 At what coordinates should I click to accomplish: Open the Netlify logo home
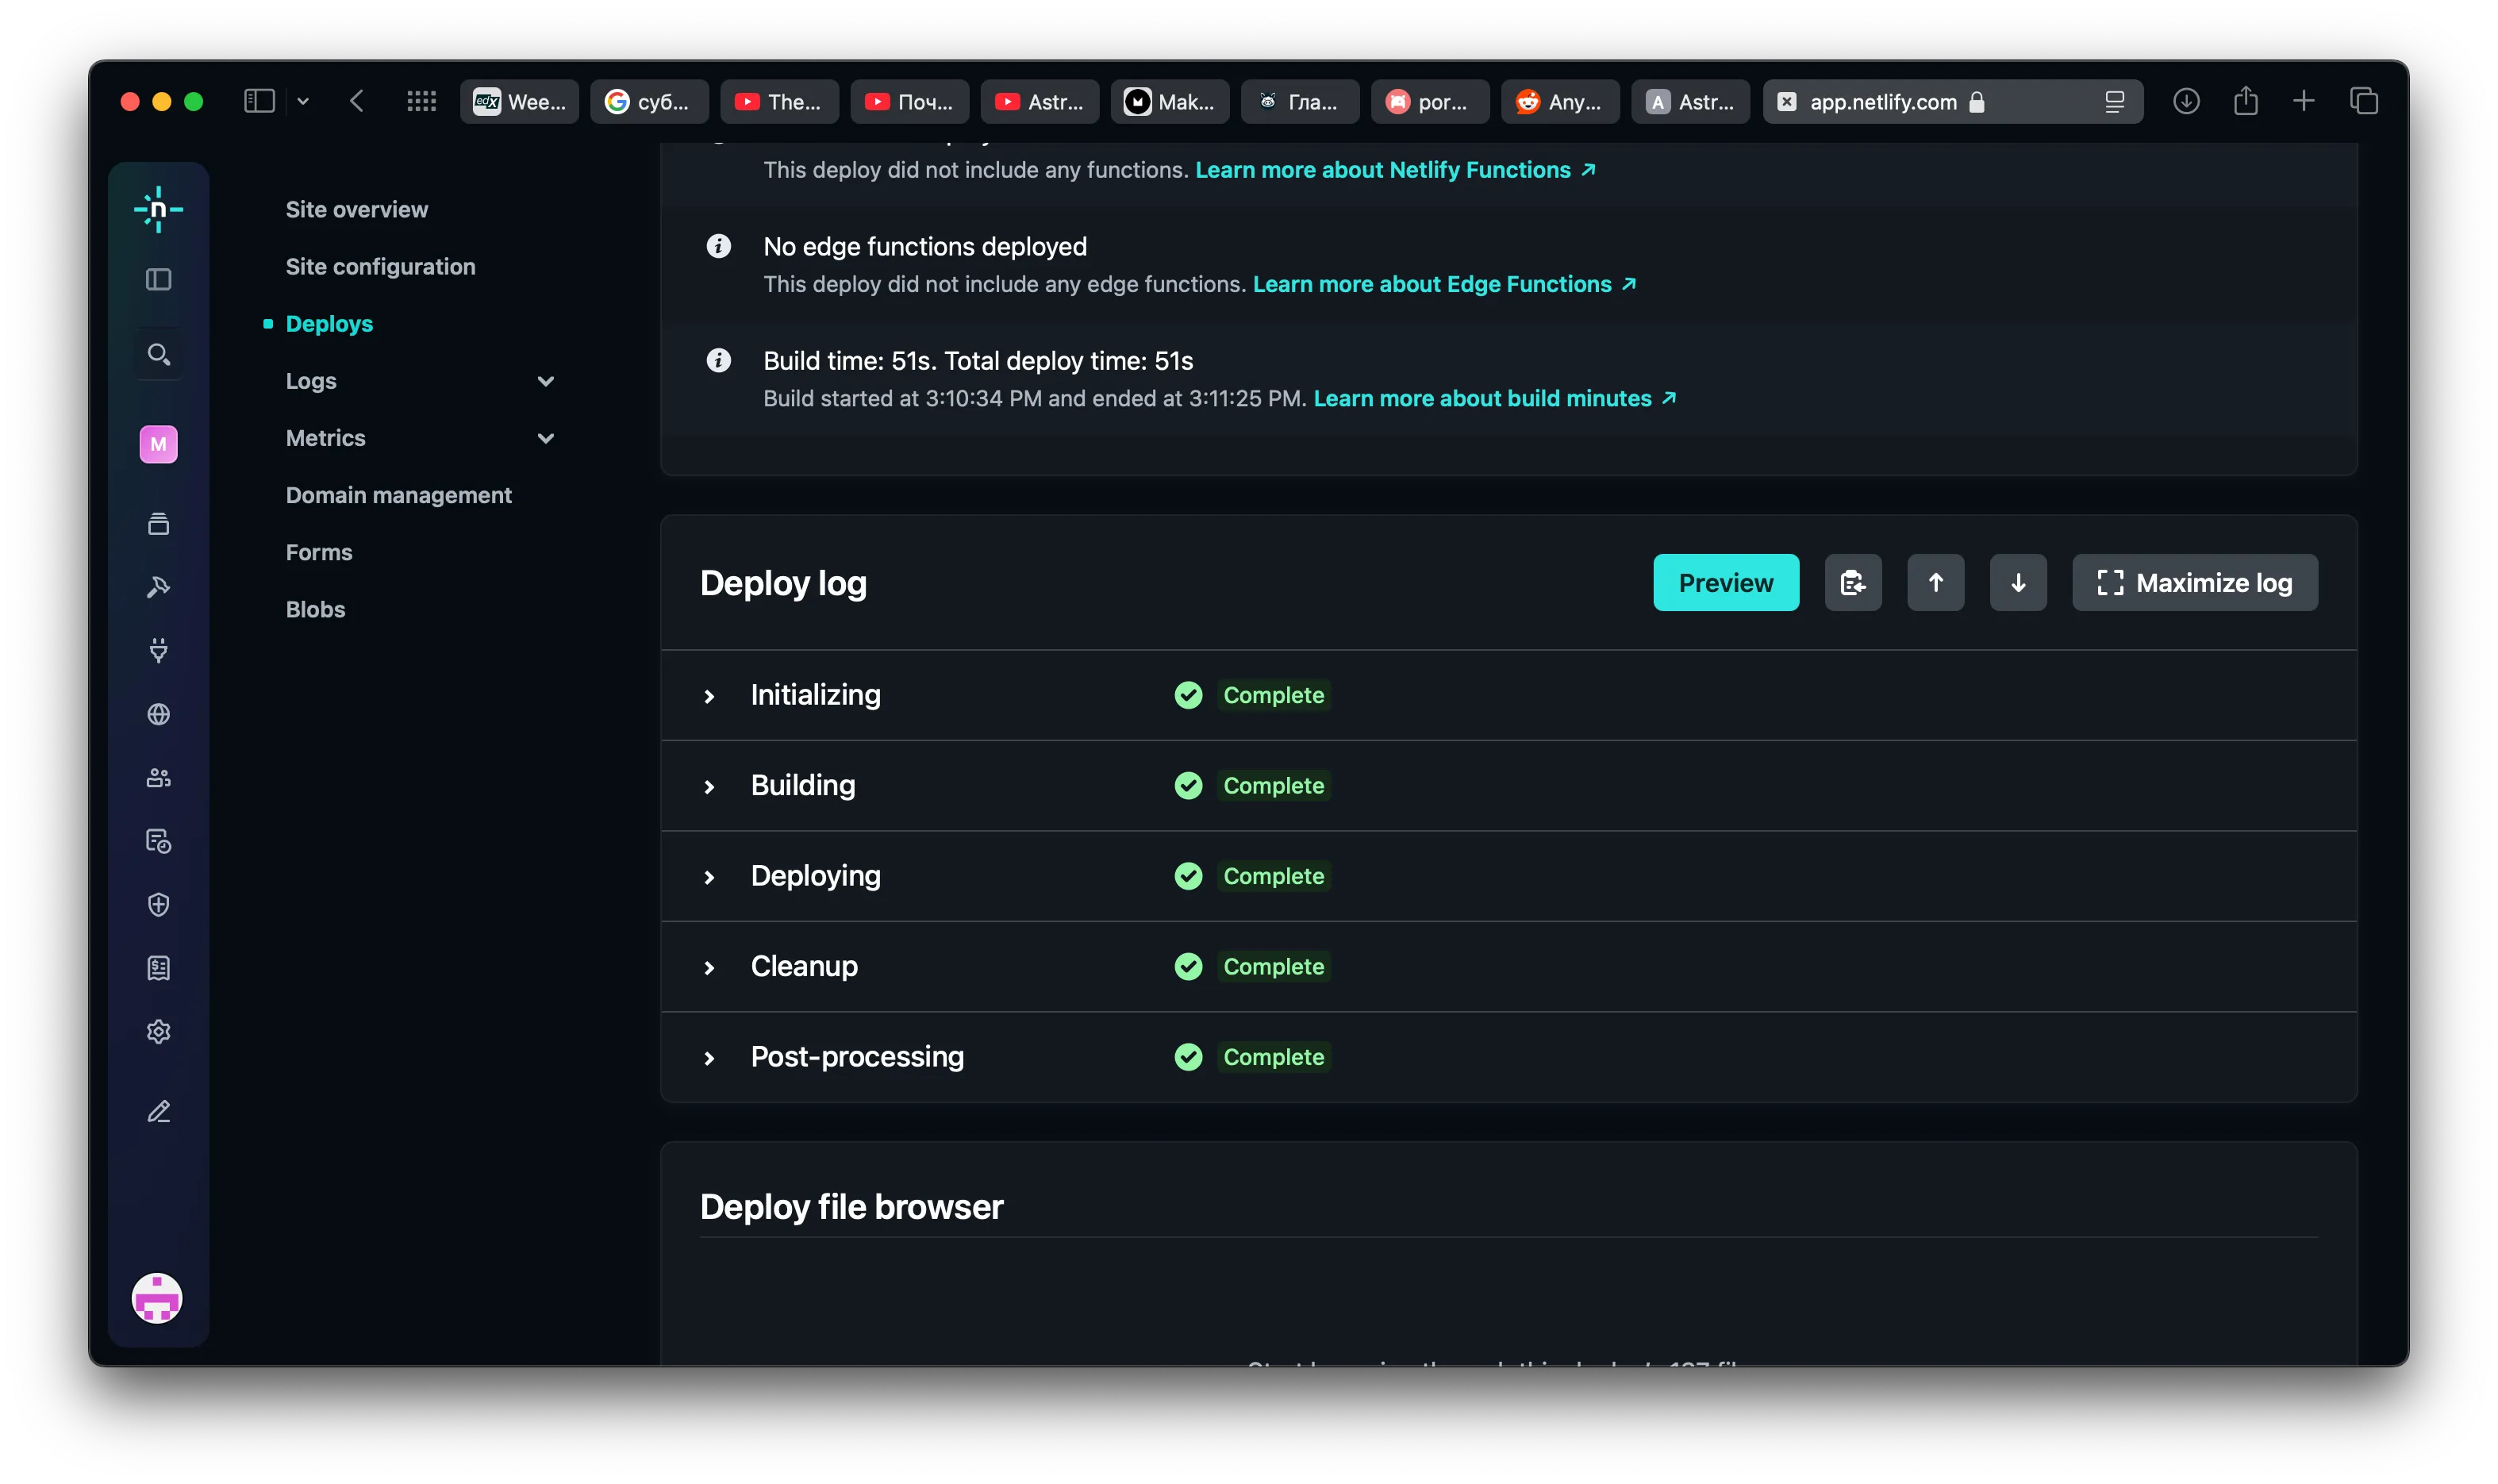tap(158, 209)
